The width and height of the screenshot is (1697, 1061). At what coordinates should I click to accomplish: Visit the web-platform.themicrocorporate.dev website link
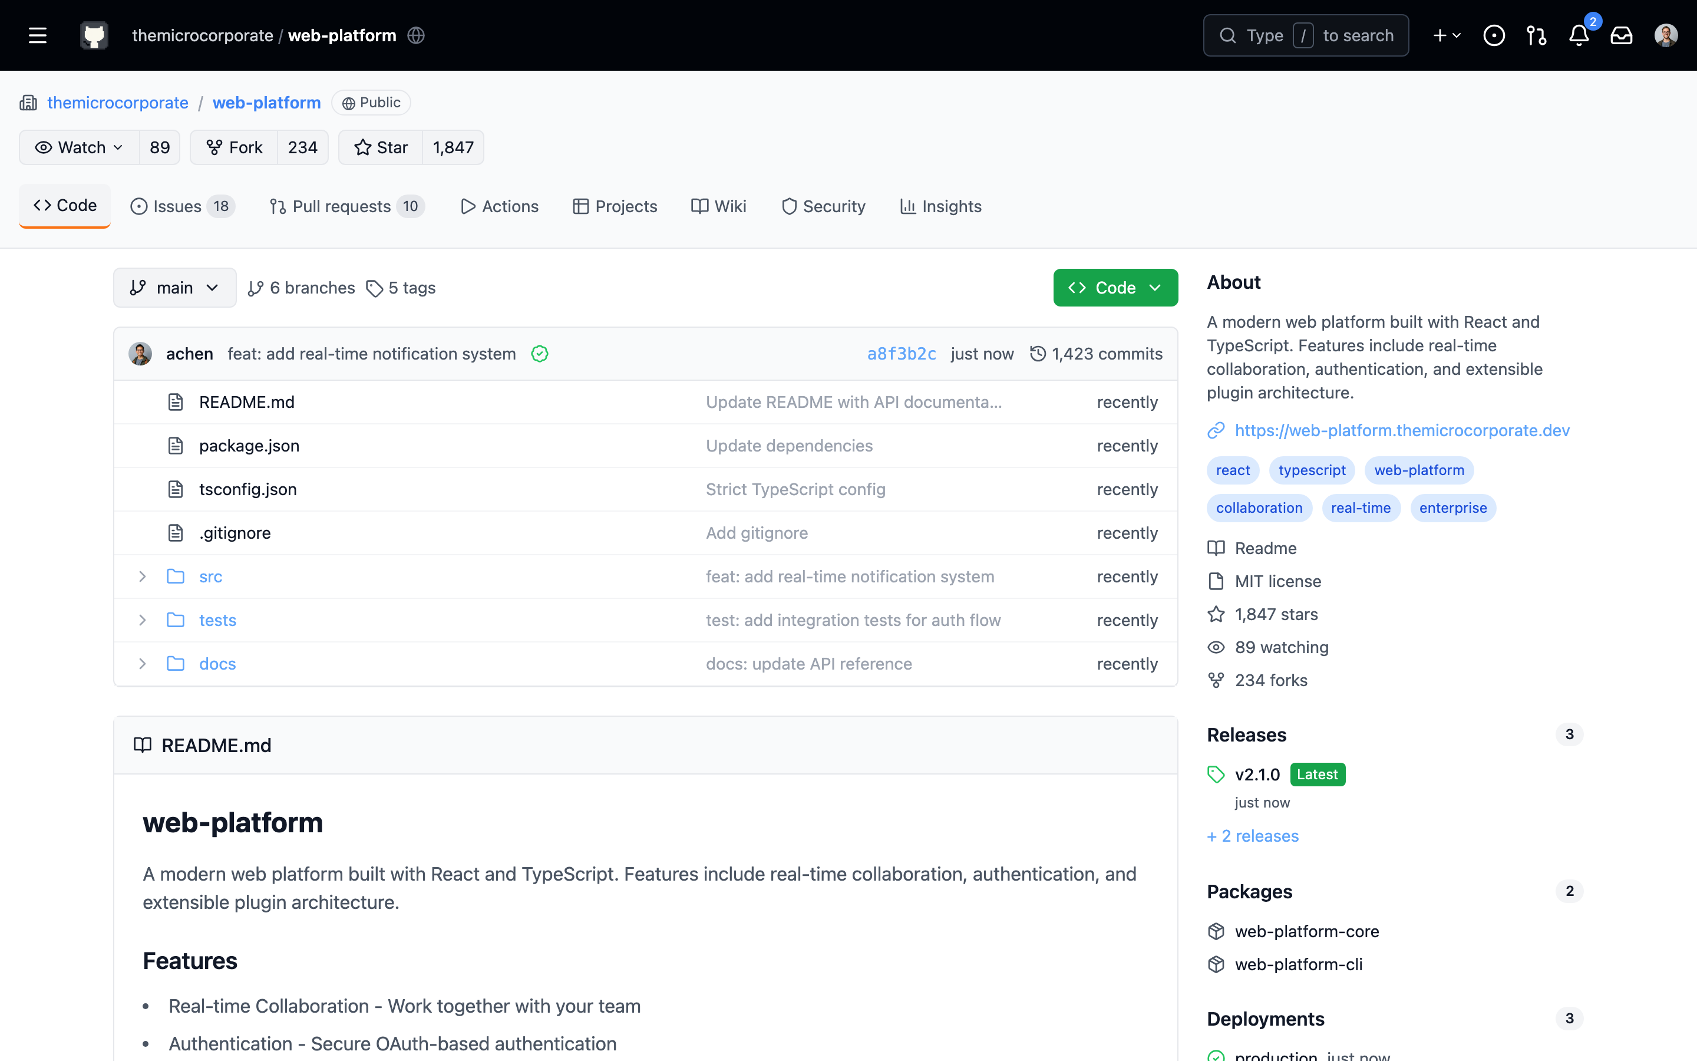point(1402,430)
